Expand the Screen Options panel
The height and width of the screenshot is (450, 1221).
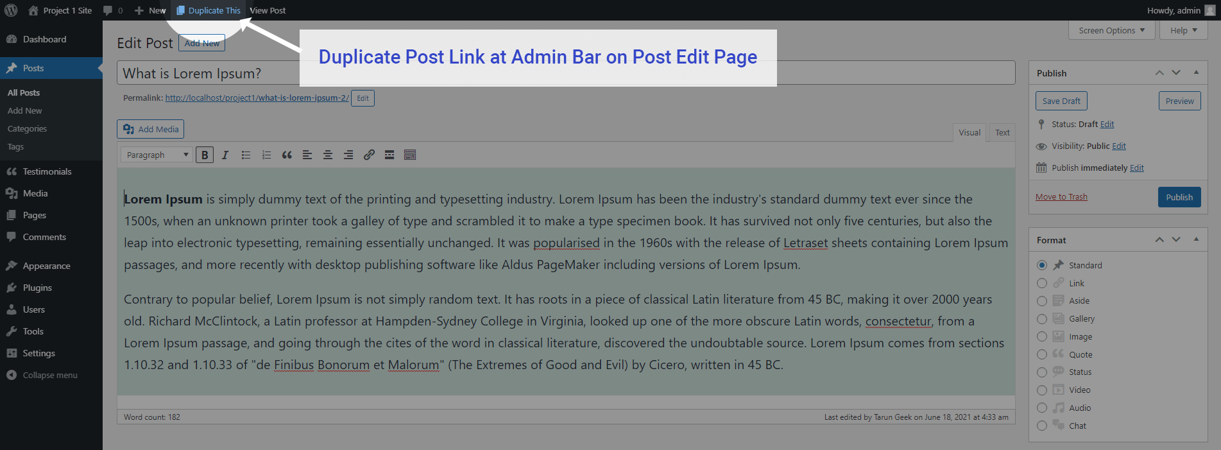click(1112, 30)
